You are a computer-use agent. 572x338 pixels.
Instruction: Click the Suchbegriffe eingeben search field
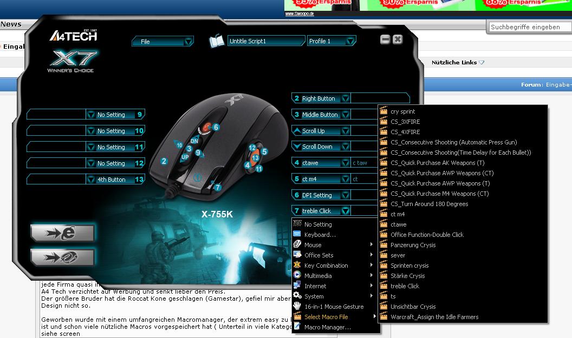tap(530, 27)
